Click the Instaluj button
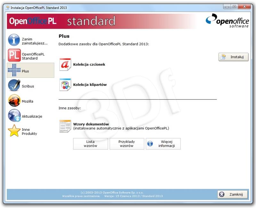256x208 pixels. [234, 57]
